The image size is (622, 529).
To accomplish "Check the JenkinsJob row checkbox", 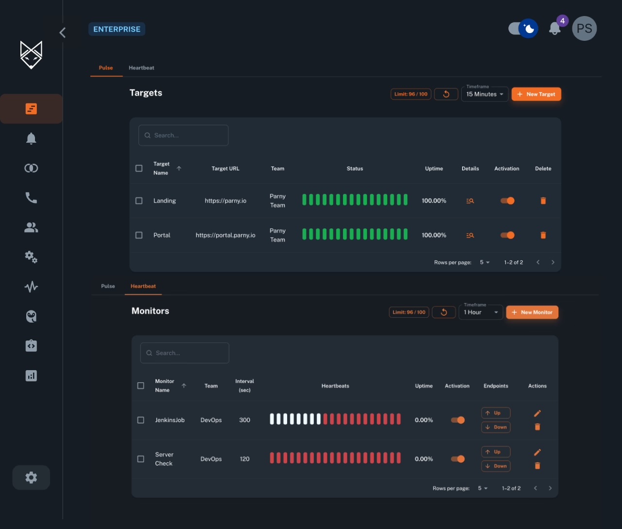I will click(x=141, y=420).
